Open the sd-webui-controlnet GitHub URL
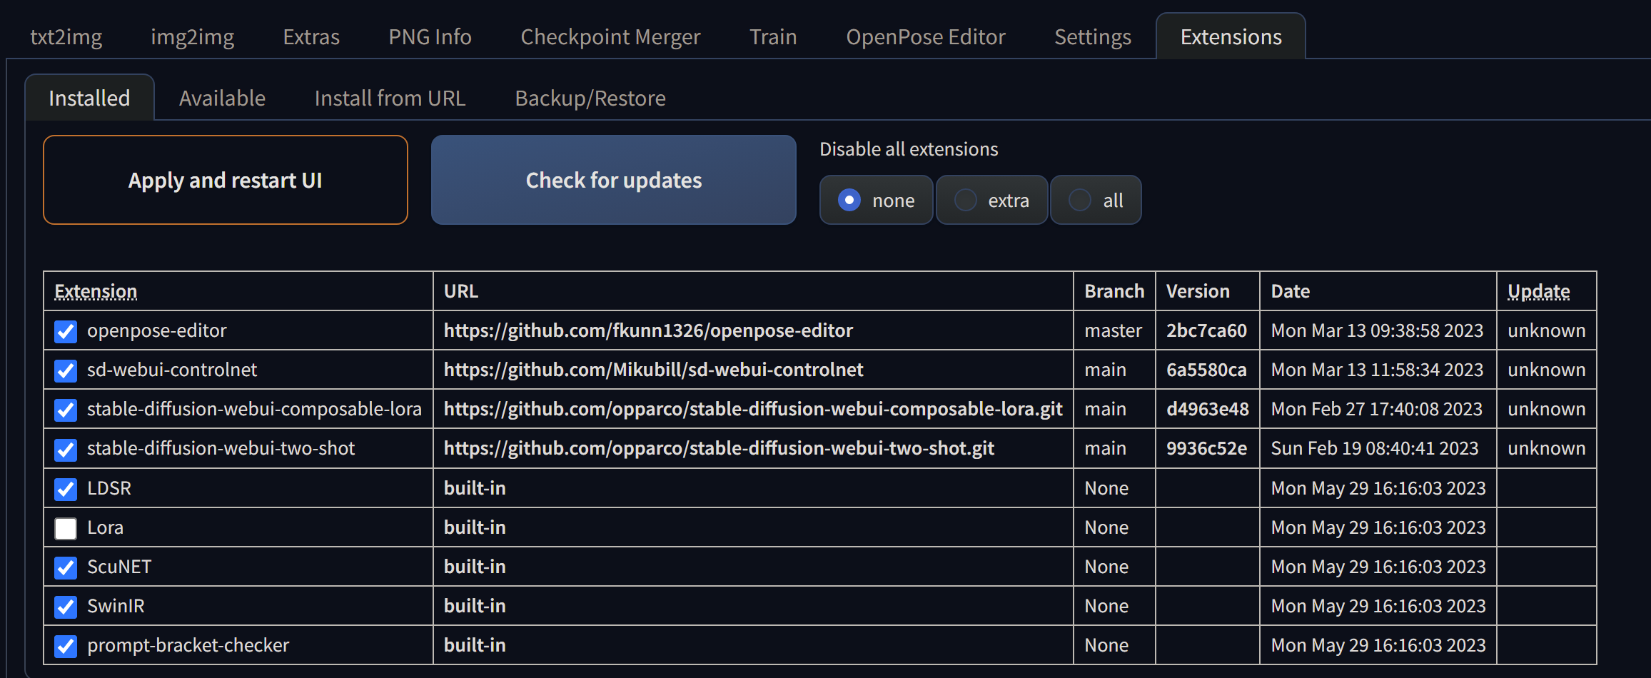 tap(653, 370)
